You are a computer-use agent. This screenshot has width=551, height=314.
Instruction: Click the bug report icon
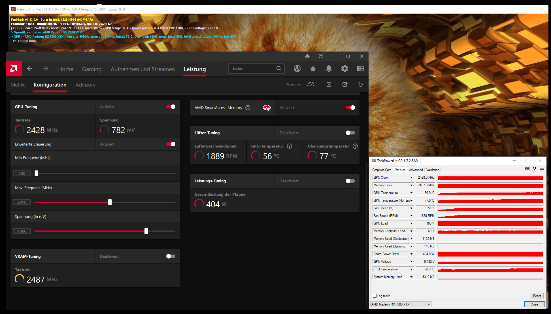(x=307, y=56)
